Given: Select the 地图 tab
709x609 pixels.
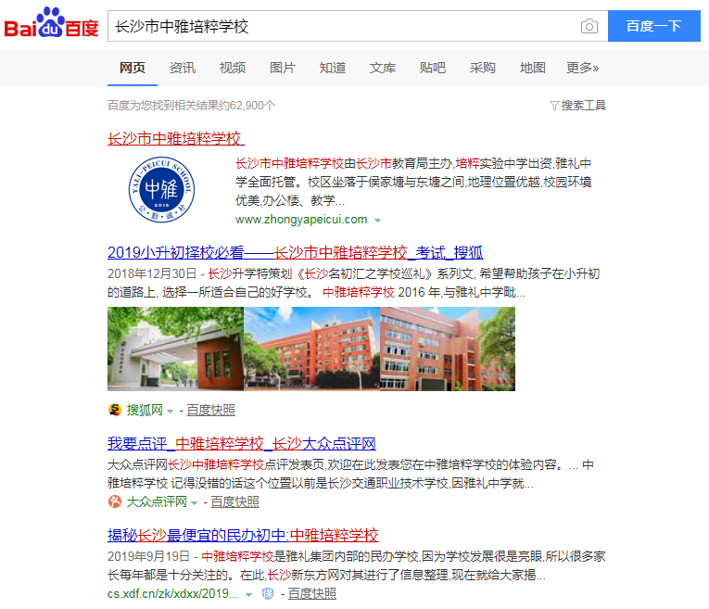Looking at the screenshot, I should (533, 68).
